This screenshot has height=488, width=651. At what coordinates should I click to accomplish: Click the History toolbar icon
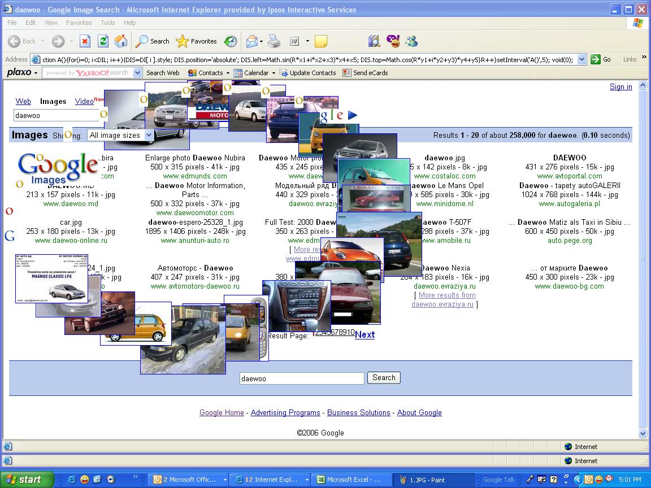[231, 41]
